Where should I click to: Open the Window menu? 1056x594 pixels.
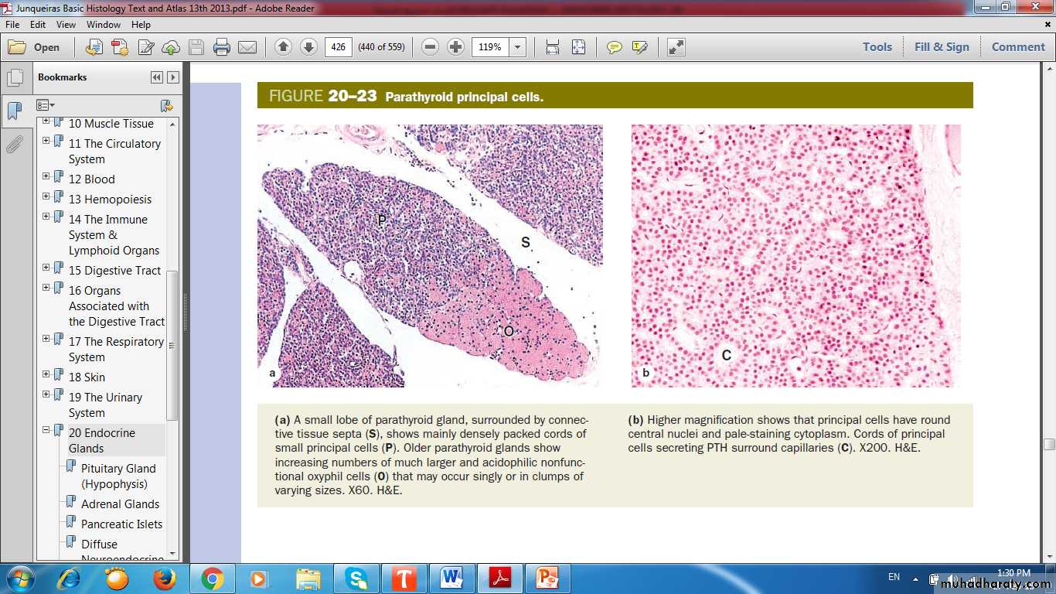click(104, 25)
